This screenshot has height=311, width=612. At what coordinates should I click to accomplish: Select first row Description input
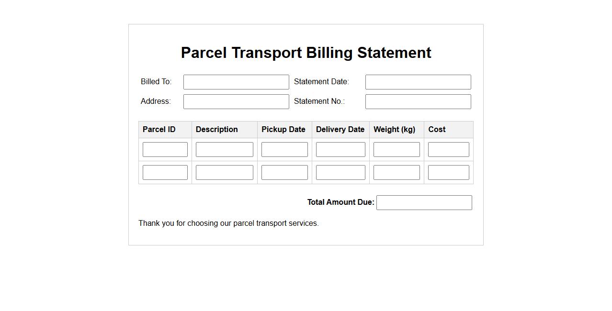pyautogui.click(x=224, y=149)
